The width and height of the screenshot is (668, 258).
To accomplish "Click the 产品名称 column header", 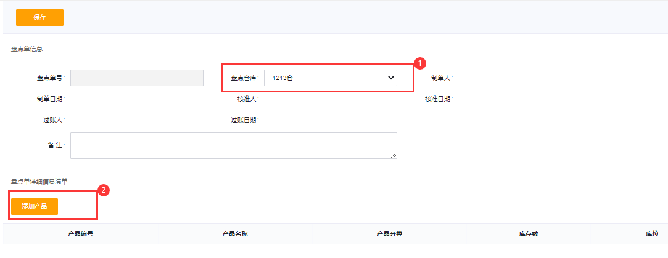I will click(235, 234).
